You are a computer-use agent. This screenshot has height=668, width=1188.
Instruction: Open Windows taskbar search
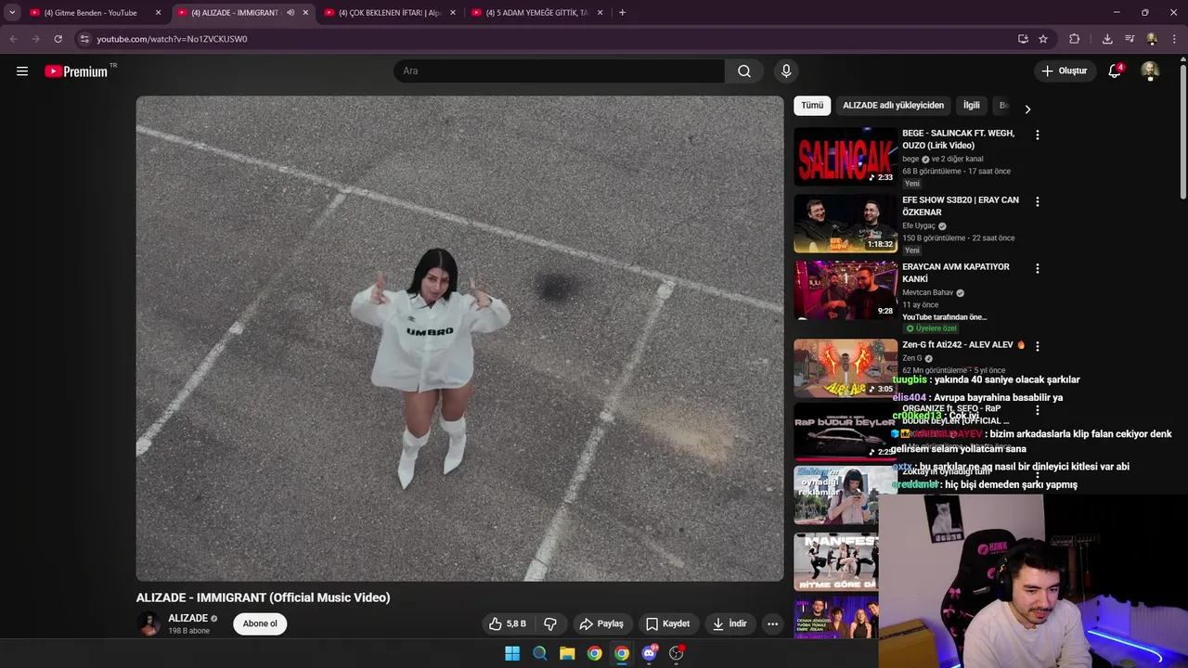tap(539, 653)
